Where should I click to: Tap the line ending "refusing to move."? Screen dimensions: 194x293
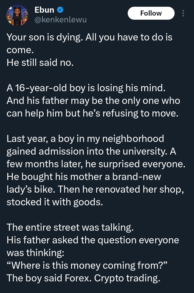92,114
